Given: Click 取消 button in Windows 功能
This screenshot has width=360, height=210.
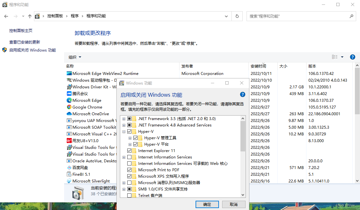Looking at the screenshot, I should tap(234, 204).
